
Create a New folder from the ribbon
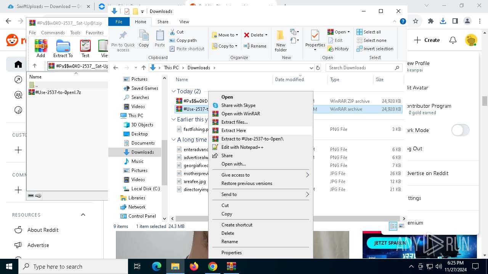pyautogui.click(x=281, y=41)
